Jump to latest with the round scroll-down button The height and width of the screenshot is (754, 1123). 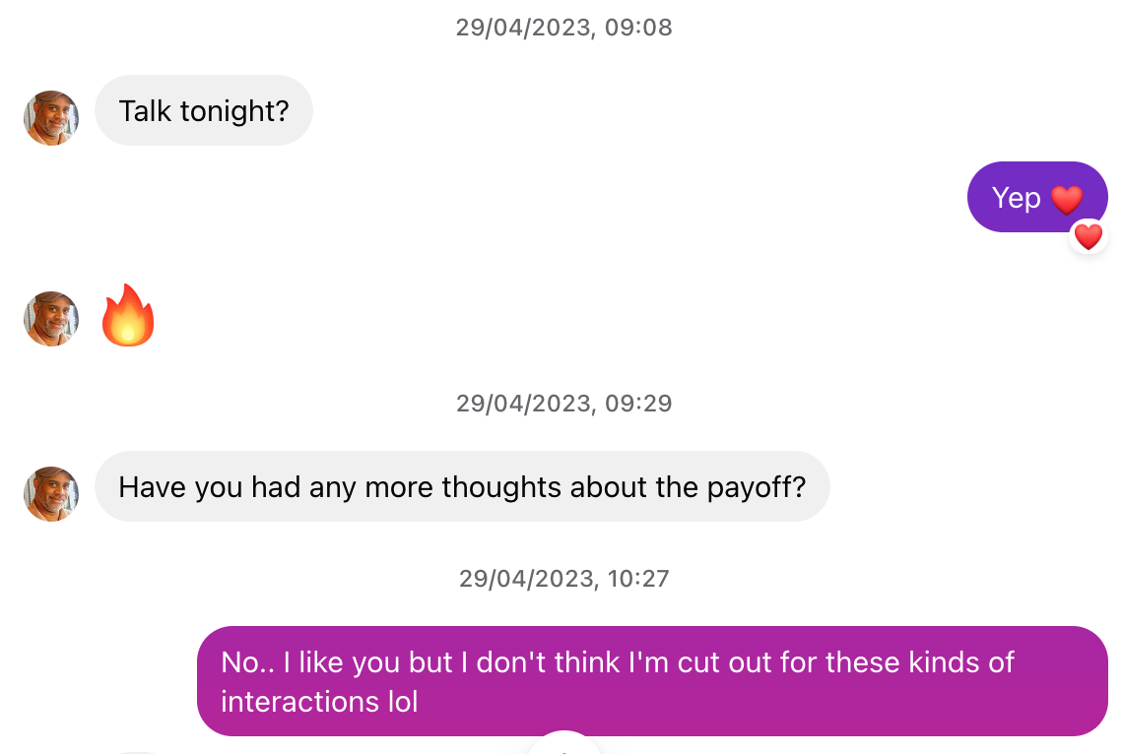564,744
